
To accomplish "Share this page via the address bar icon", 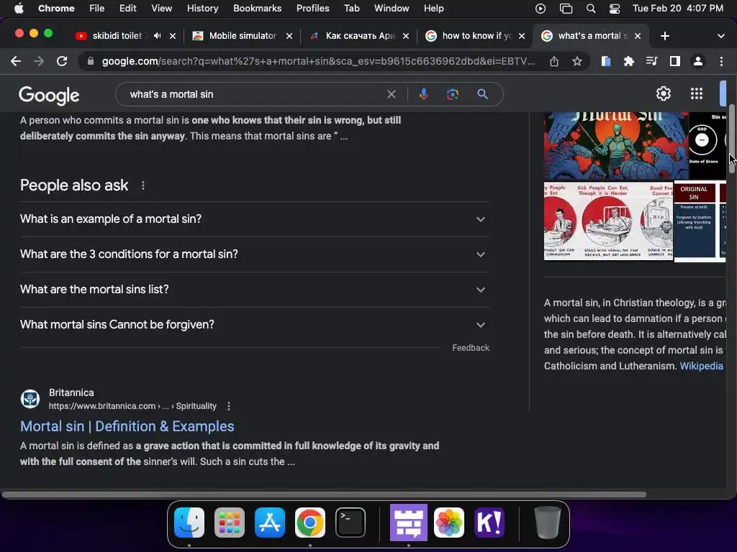I will tap(554, 62).
